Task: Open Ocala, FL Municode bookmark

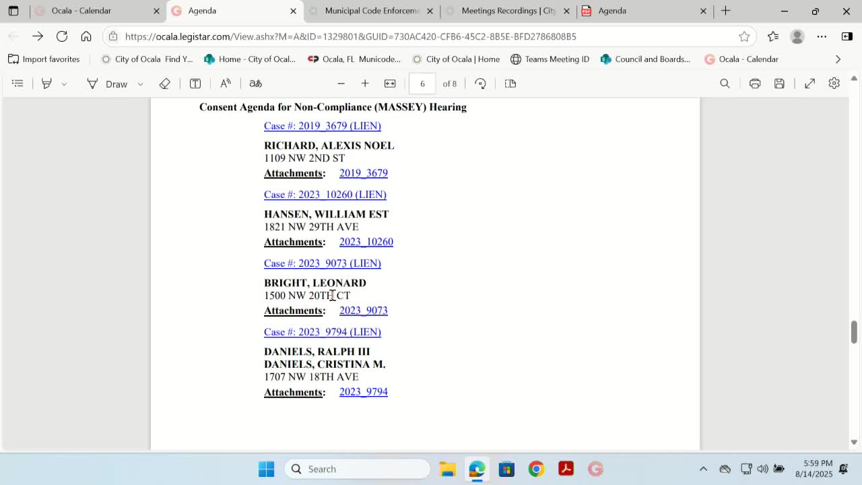Action: 354,59
